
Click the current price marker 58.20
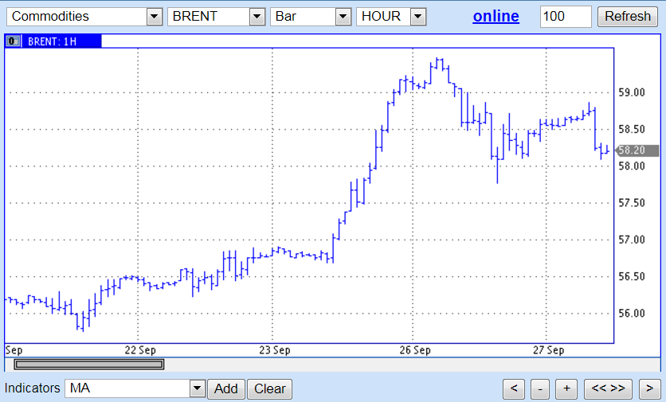pyautogui.click(x=637, y=150)
